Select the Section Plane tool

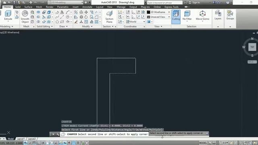tap(109, 17)
